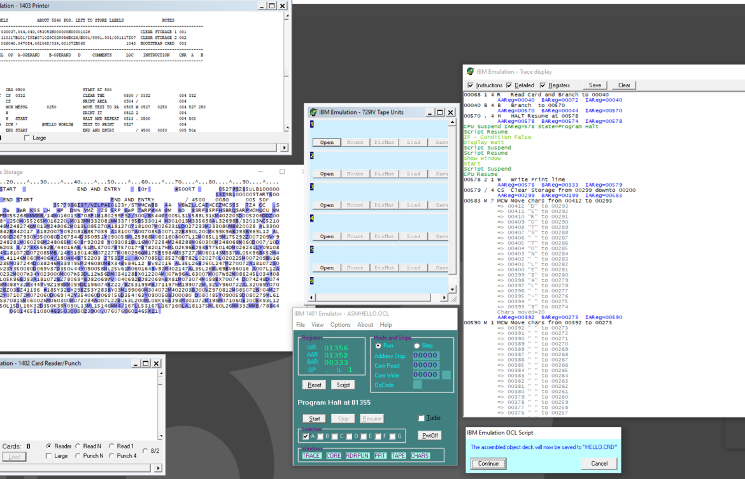Uncheck sense switch A
This screenshot has width=745, height=479.
(x=306, y=436)
